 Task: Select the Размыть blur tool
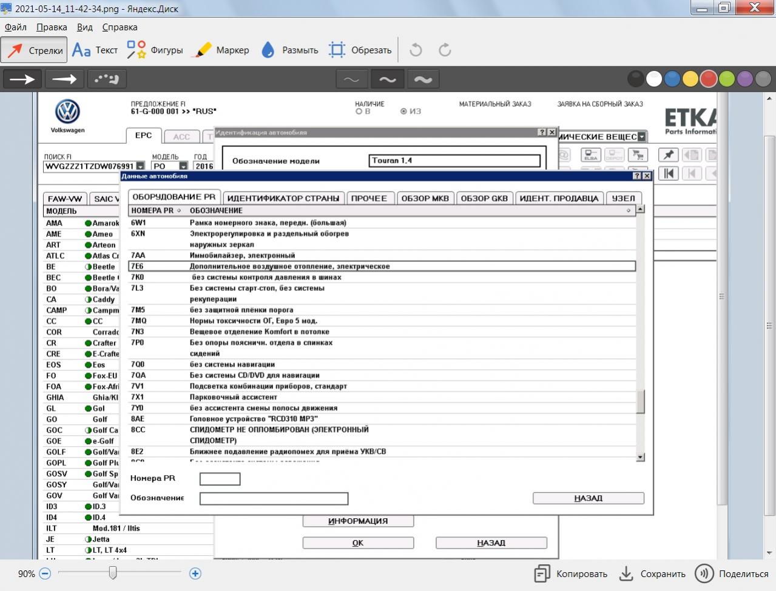tap(289, 50)
